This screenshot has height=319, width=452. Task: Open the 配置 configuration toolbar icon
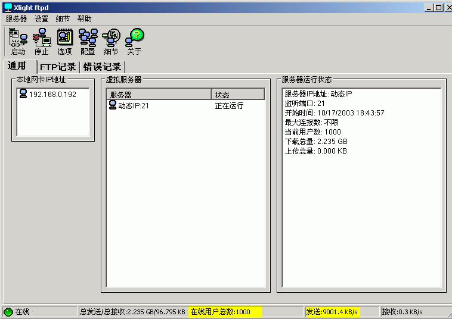tap(88, 42)
